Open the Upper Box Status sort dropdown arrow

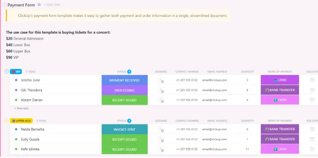[129, 121]
